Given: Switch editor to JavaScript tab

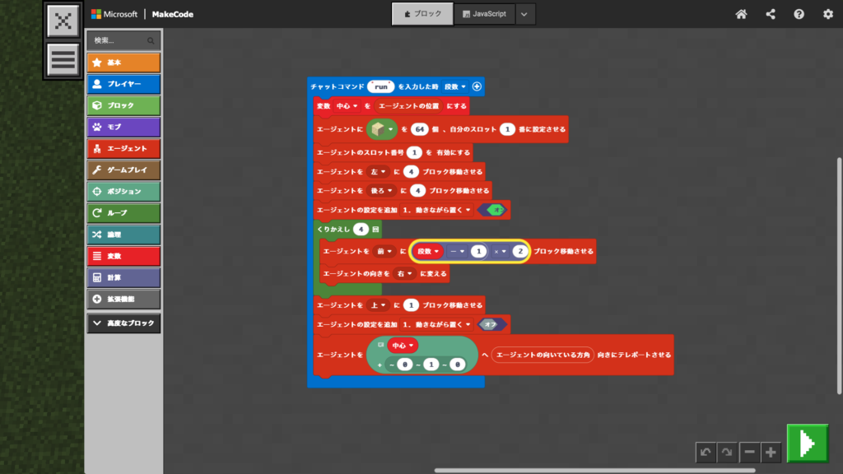Looking at the screenshot, I should click(484, 14).
